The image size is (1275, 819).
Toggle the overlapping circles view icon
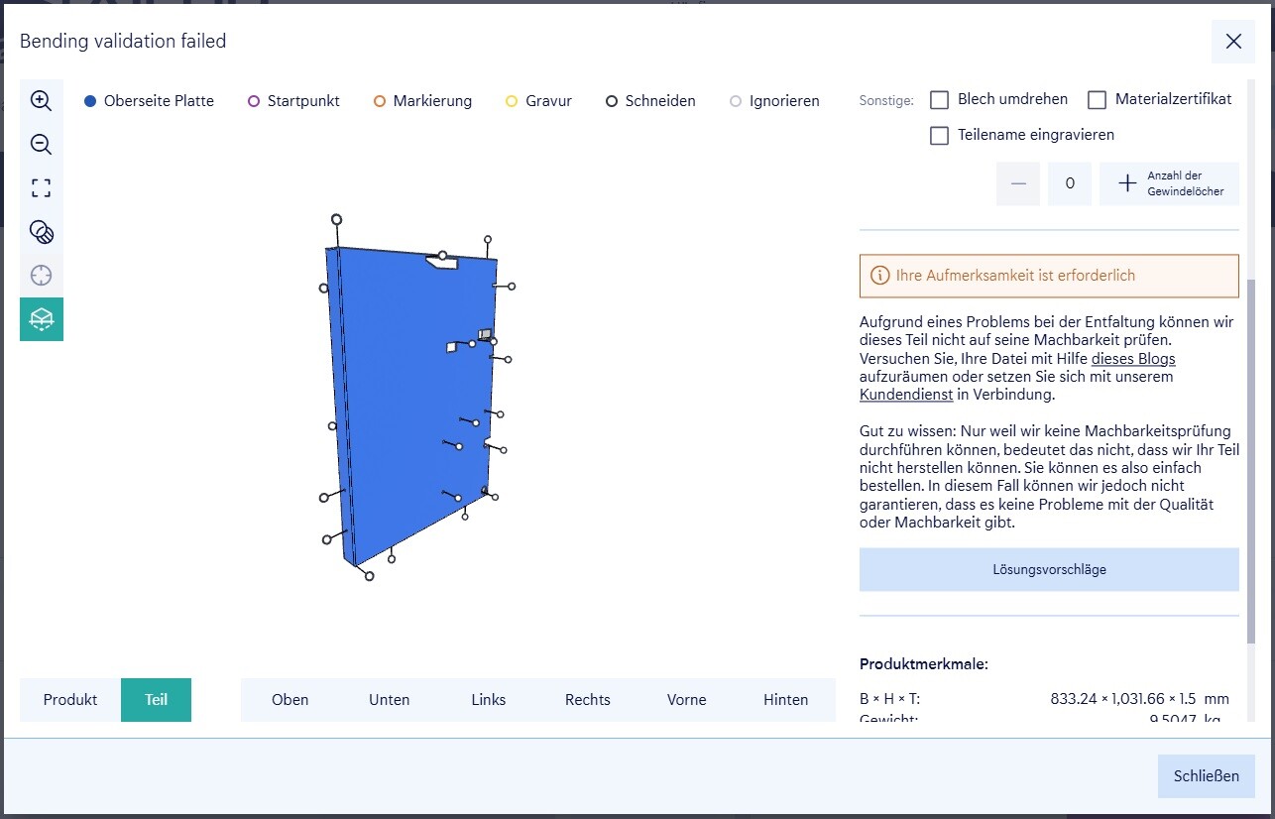coord(41,232)
